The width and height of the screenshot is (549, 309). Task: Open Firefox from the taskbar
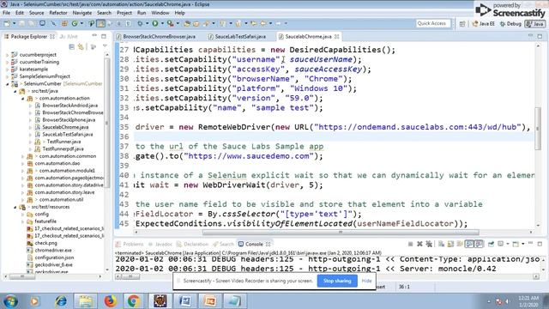pos(110,301)
